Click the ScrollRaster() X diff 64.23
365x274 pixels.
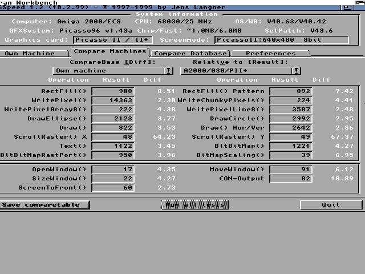pyautogui.click(x=164, y=137)
